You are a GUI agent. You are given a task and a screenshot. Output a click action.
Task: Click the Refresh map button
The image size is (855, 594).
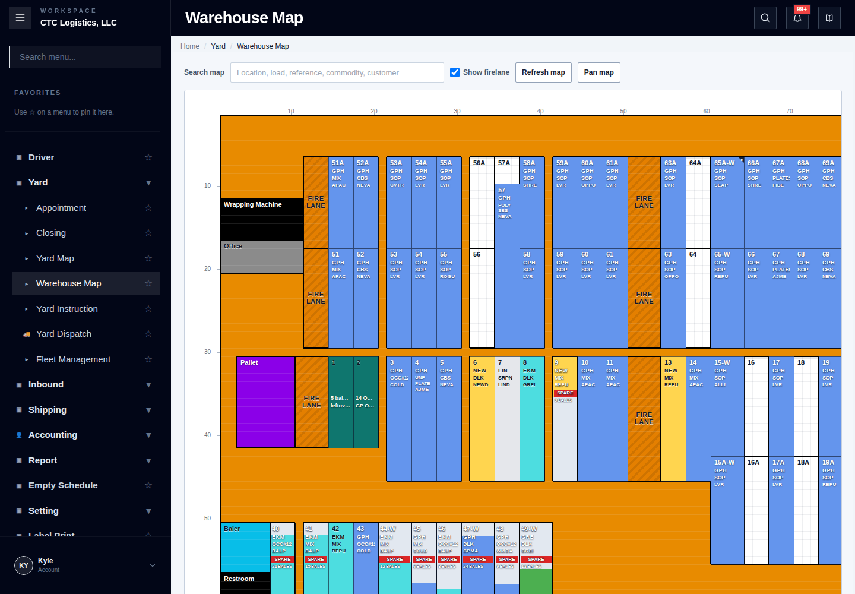tap(543, 72)
